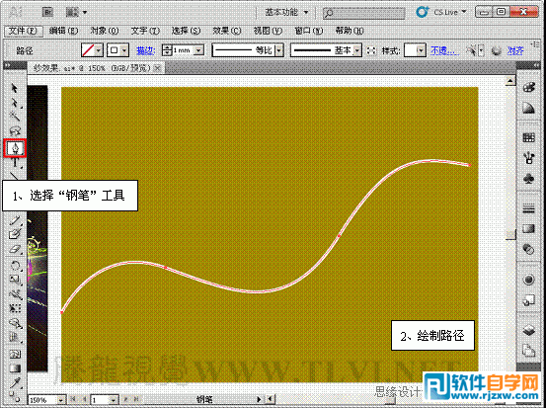Select the Width tool
Screen dimensions: 546x408
(x=15, y=294)
